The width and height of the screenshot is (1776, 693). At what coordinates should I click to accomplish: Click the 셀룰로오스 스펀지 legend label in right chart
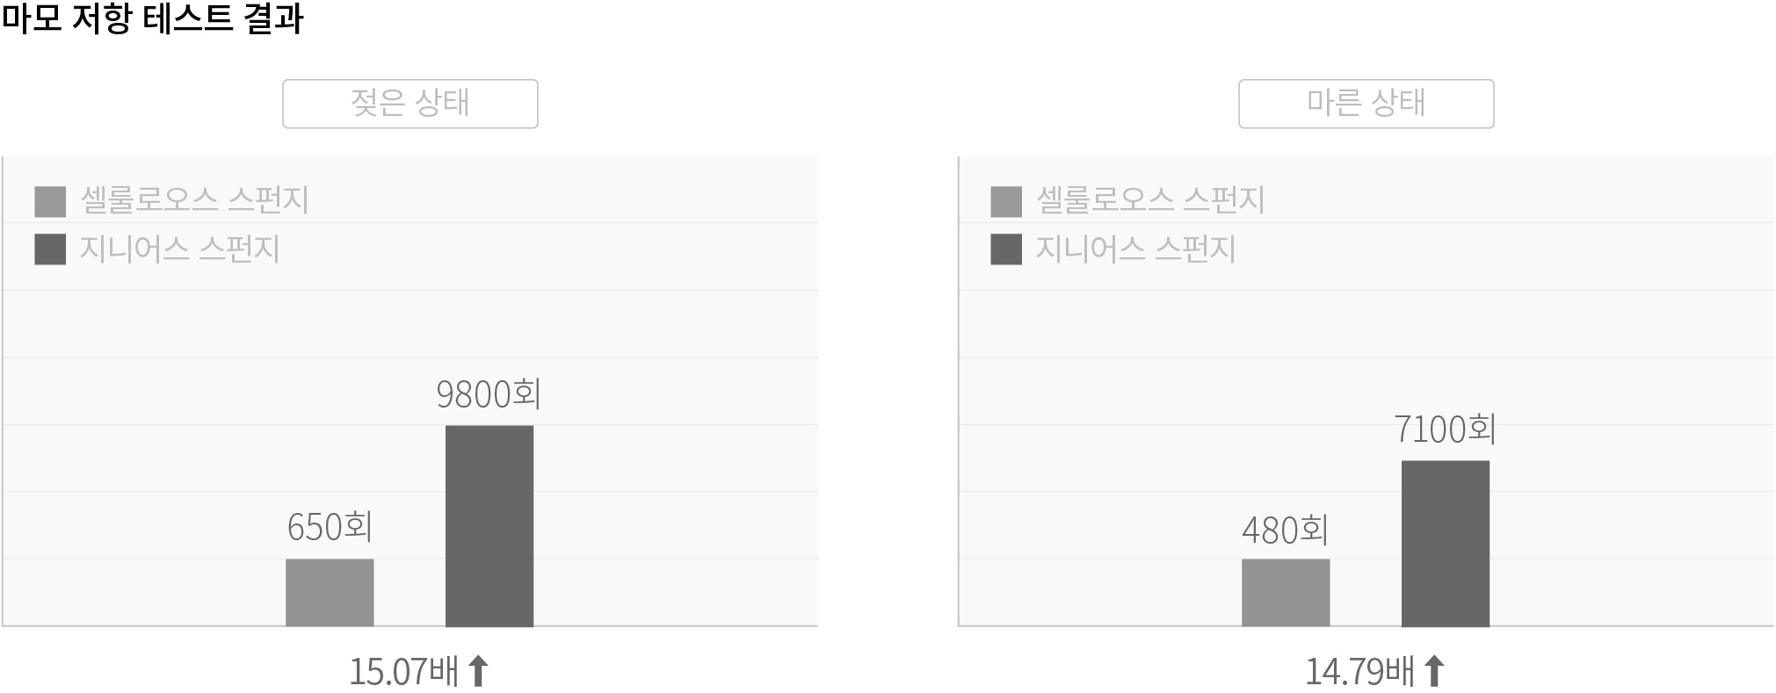[x=1150, y=200]
